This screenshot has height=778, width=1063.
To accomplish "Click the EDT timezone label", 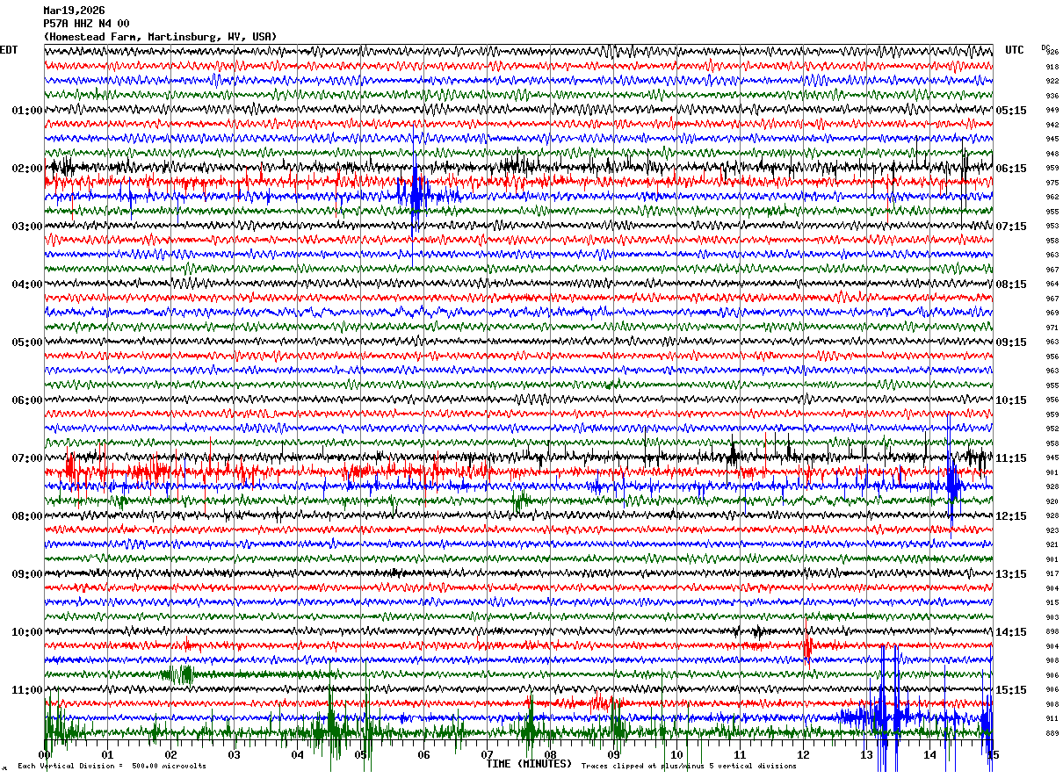I will pyautogui.click(x=9, y=50).
